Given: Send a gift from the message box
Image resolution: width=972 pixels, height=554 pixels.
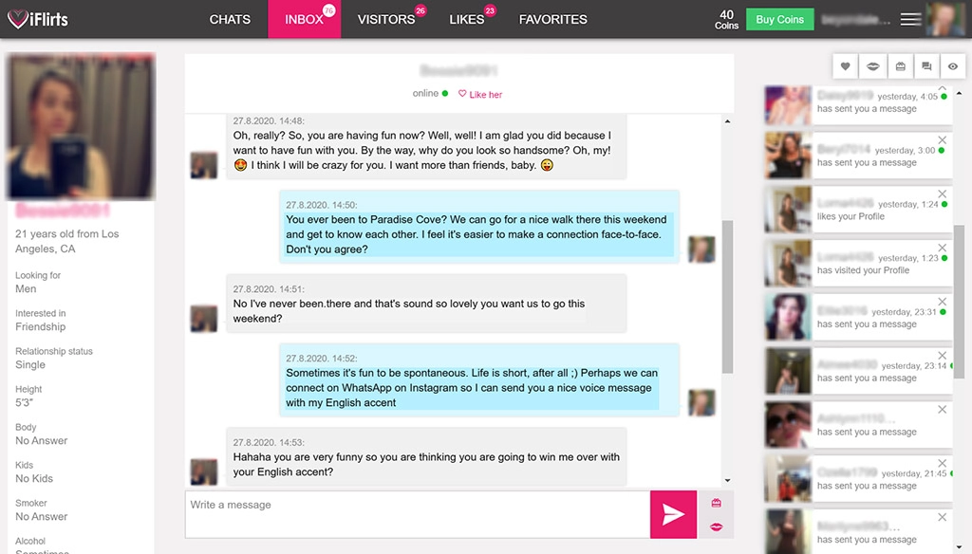Looking at the screenshot, I should coord(716,503).
